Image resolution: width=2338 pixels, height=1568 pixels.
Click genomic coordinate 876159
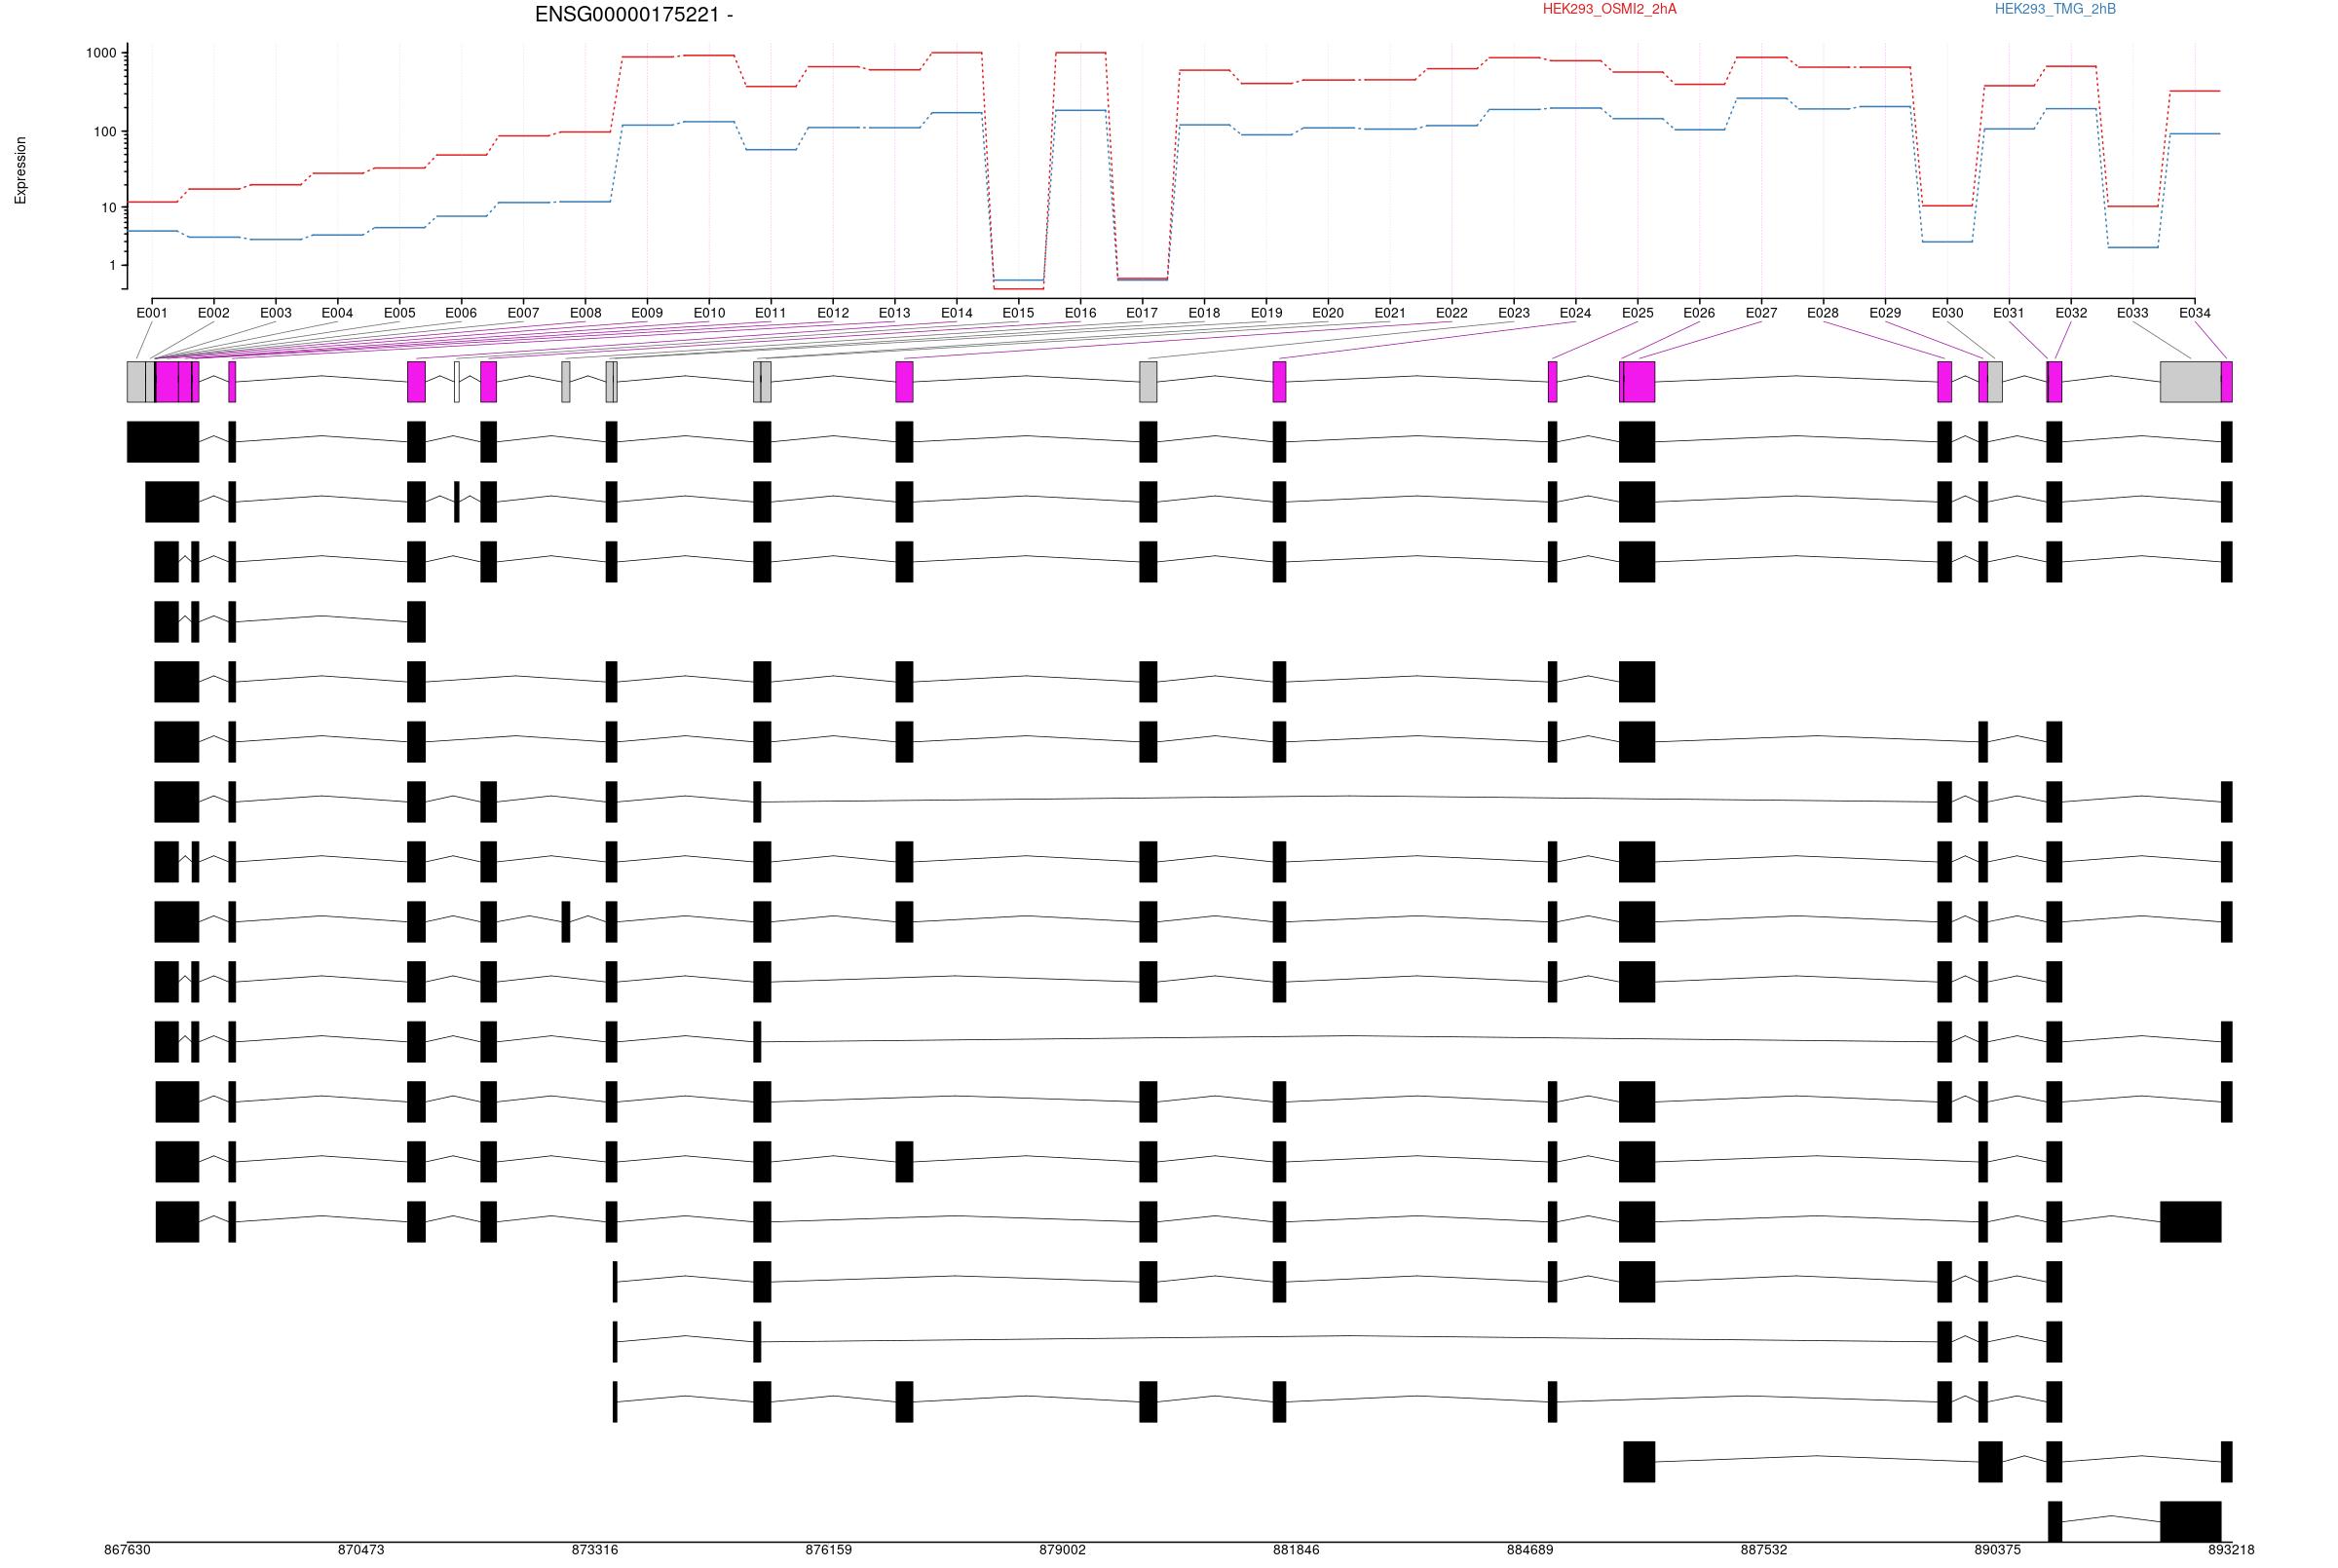(829, 1550)
